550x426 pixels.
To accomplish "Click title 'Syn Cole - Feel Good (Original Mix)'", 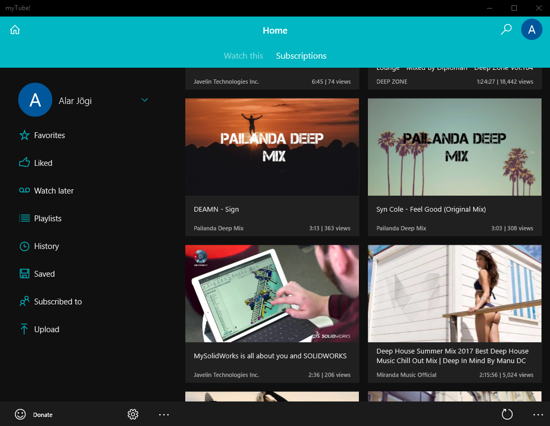I will [x=431, y=209].
